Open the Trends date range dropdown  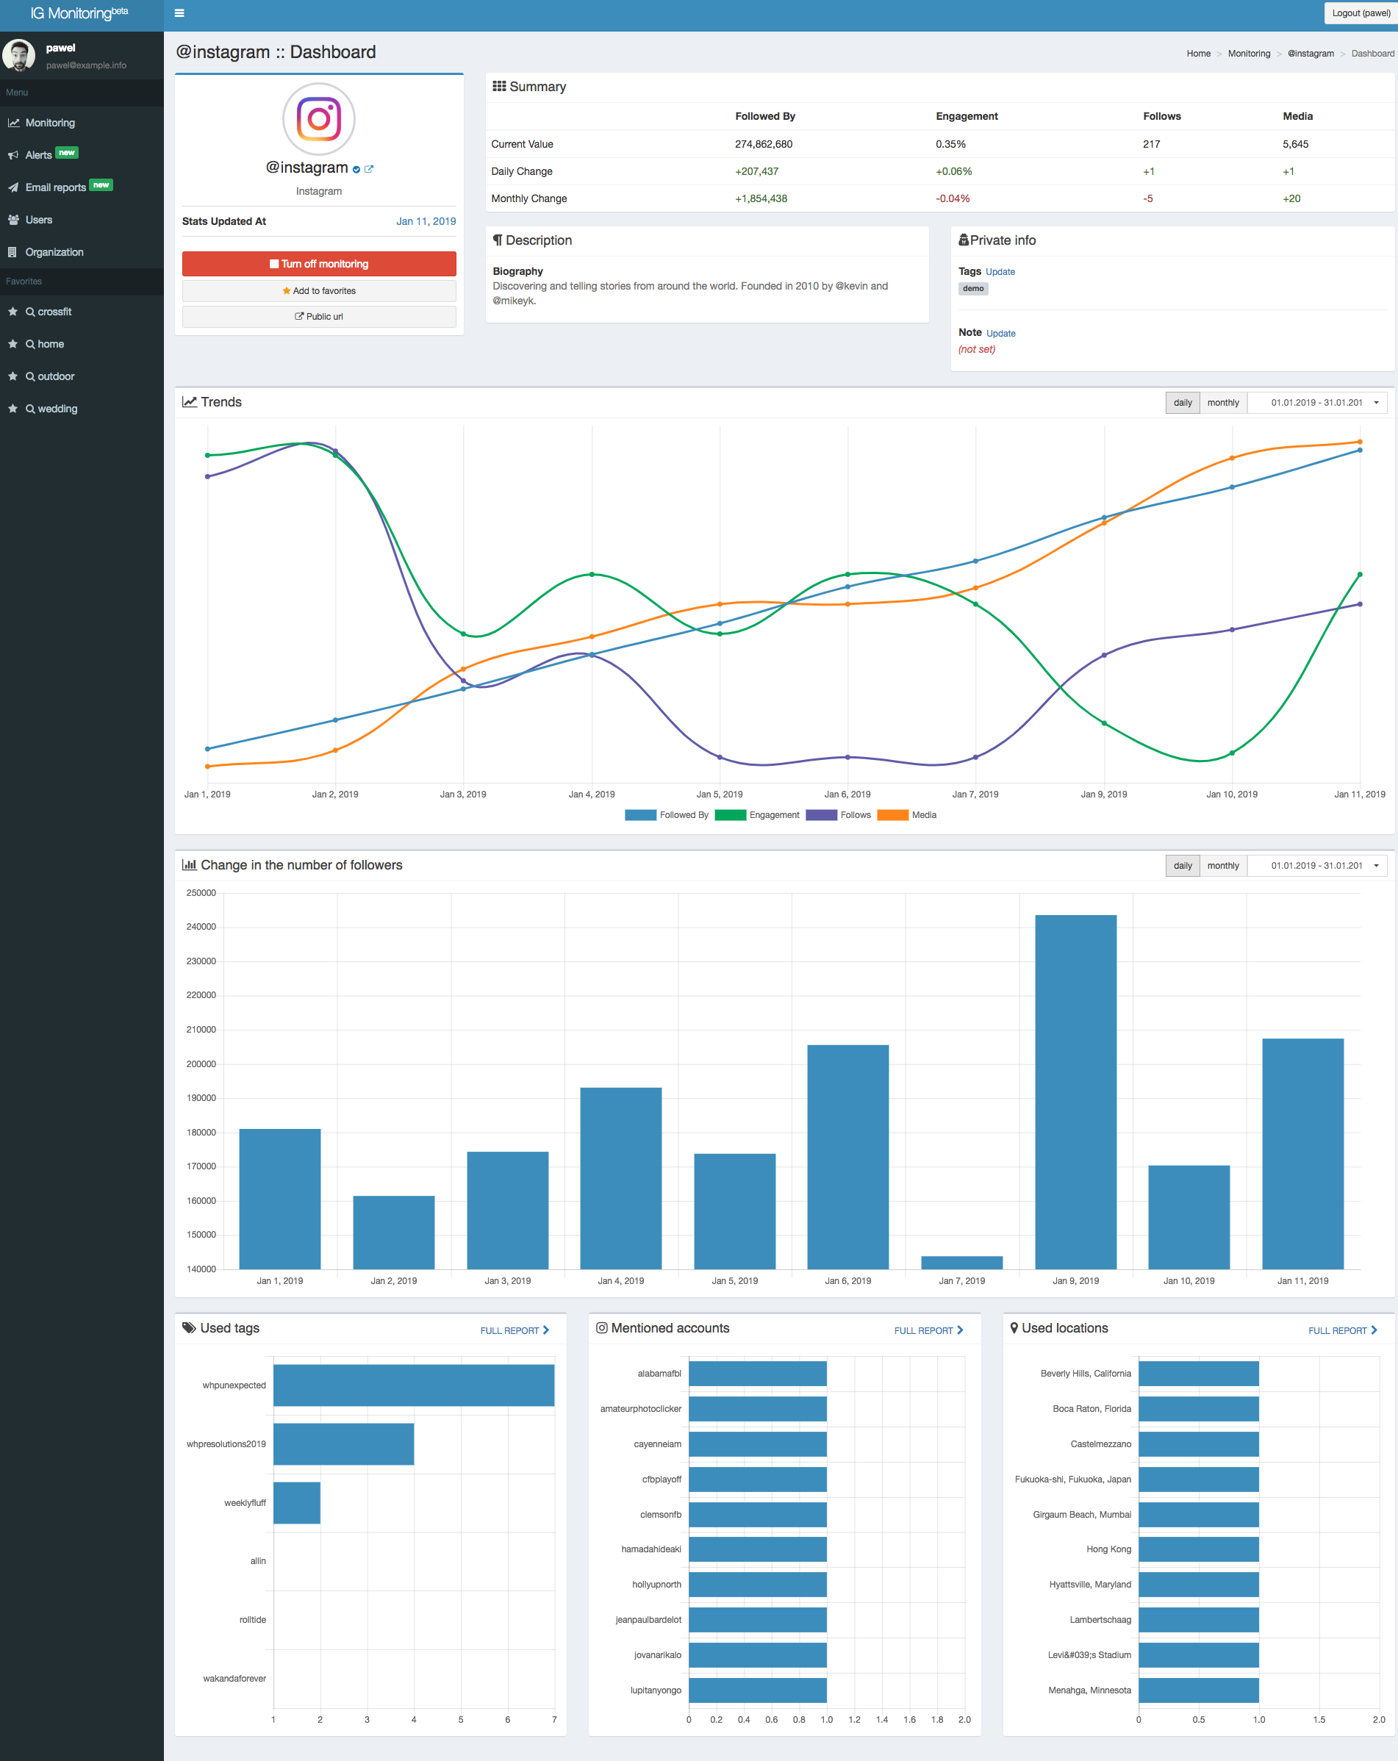tap(1317, 403)
